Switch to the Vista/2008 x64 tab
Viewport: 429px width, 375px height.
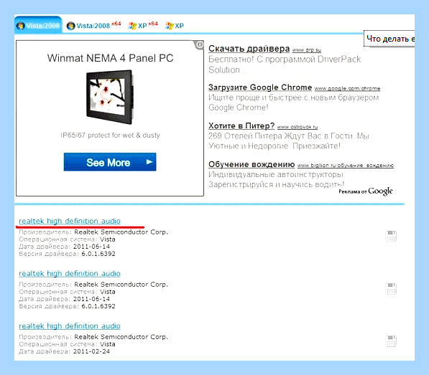(93, 26)
